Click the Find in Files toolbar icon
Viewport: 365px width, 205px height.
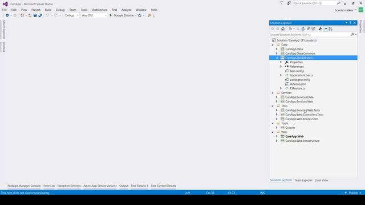coord(149,15)
